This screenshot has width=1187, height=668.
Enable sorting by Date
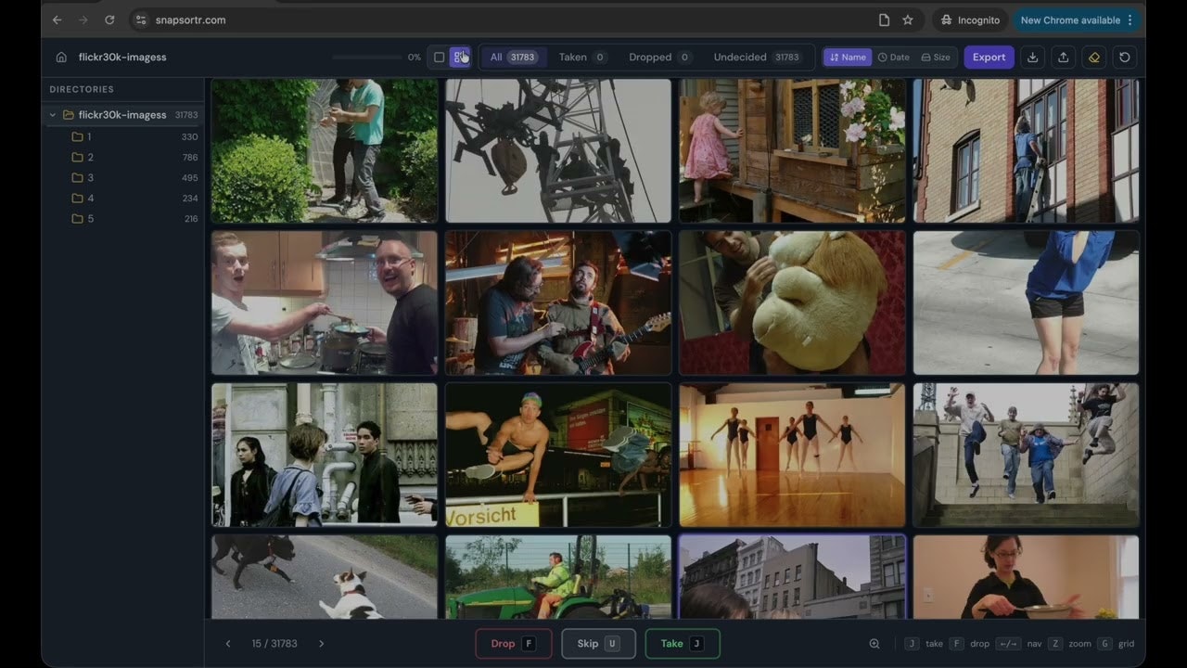[x=892, y=57]
